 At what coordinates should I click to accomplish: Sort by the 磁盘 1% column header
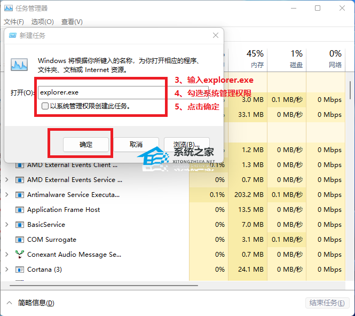pyautogui.click(x=287, y=59)
